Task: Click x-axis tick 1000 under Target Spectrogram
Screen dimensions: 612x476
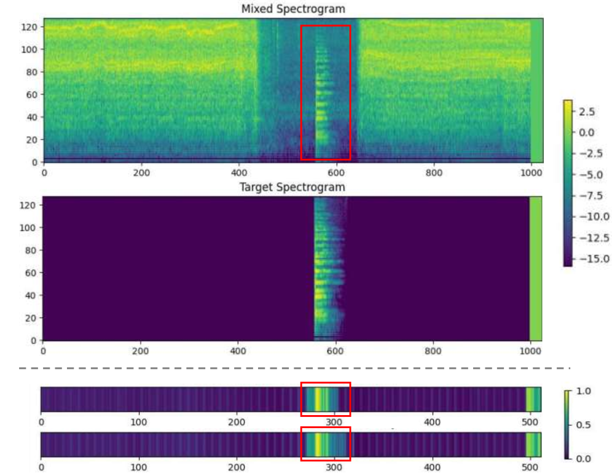Action: click(x=530, y=351)
